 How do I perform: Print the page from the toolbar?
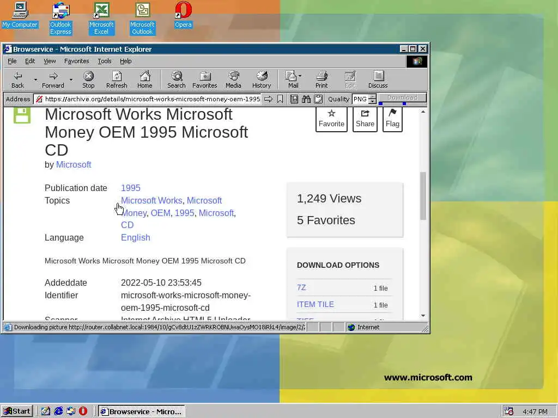tap(322, 79)
